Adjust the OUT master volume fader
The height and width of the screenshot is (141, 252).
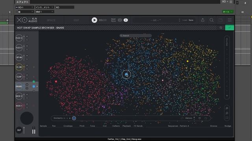pos(24,130)
